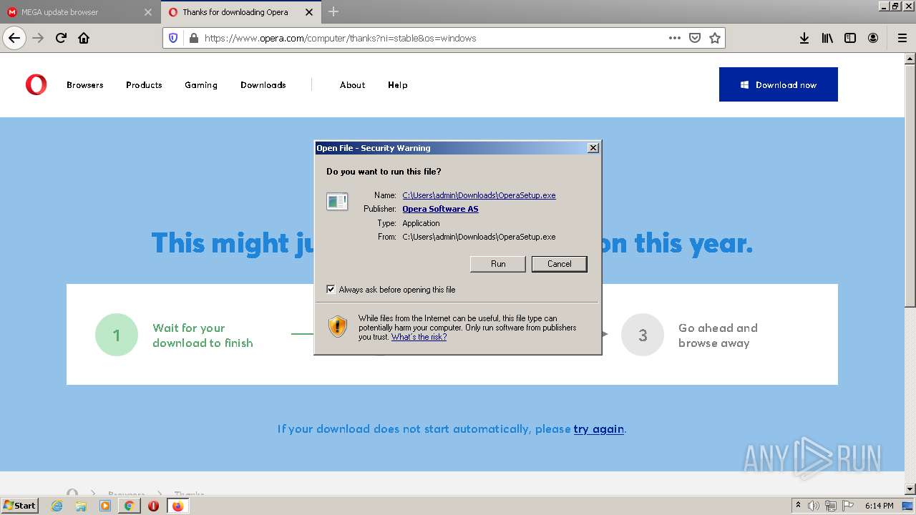Open page actions three-dot menu
This screenshot has width=916, height=515.
675,38
